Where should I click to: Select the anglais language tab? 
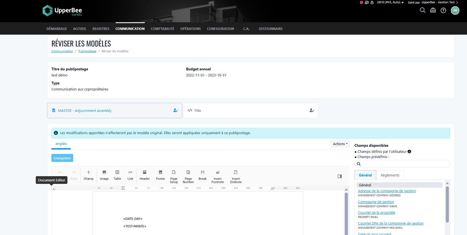point(61,144)
